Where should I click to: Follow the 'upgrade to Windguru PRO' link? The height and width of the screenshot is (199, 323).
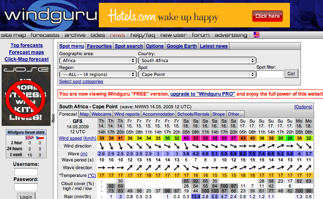point(203,94)
